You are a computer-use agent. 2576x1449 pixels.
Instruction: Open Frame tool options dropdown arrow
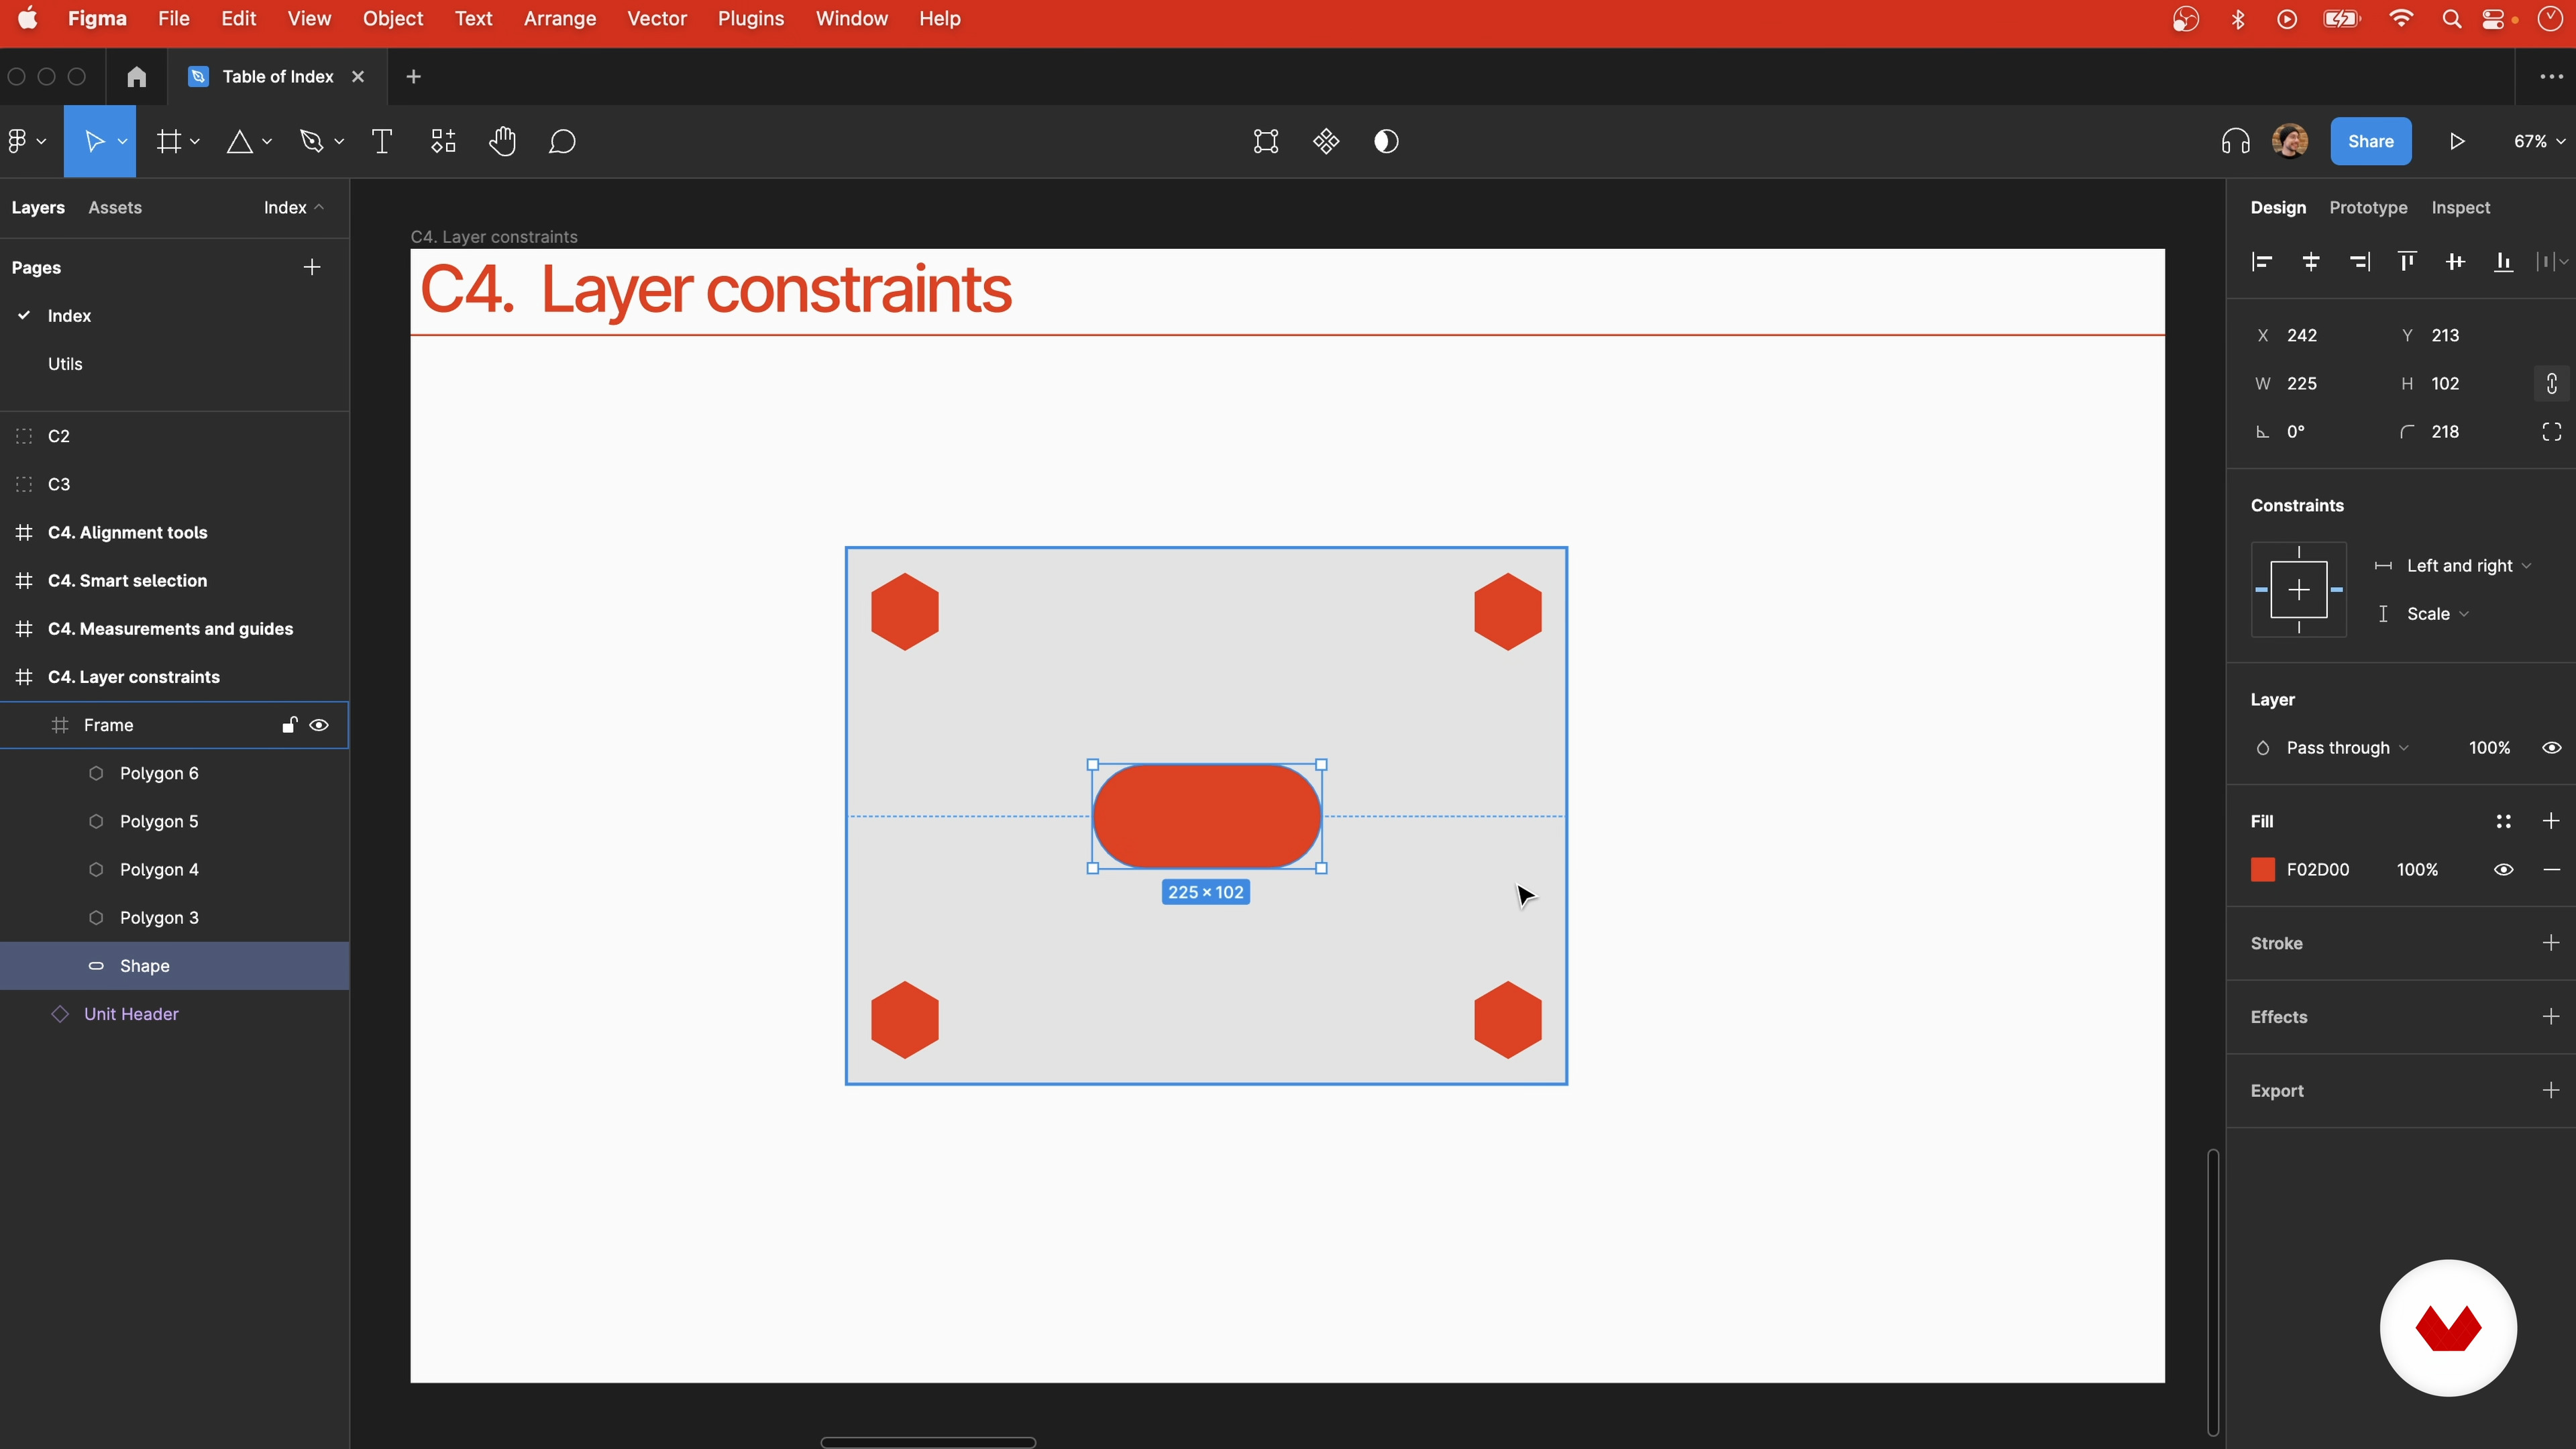tap(195, 142)
